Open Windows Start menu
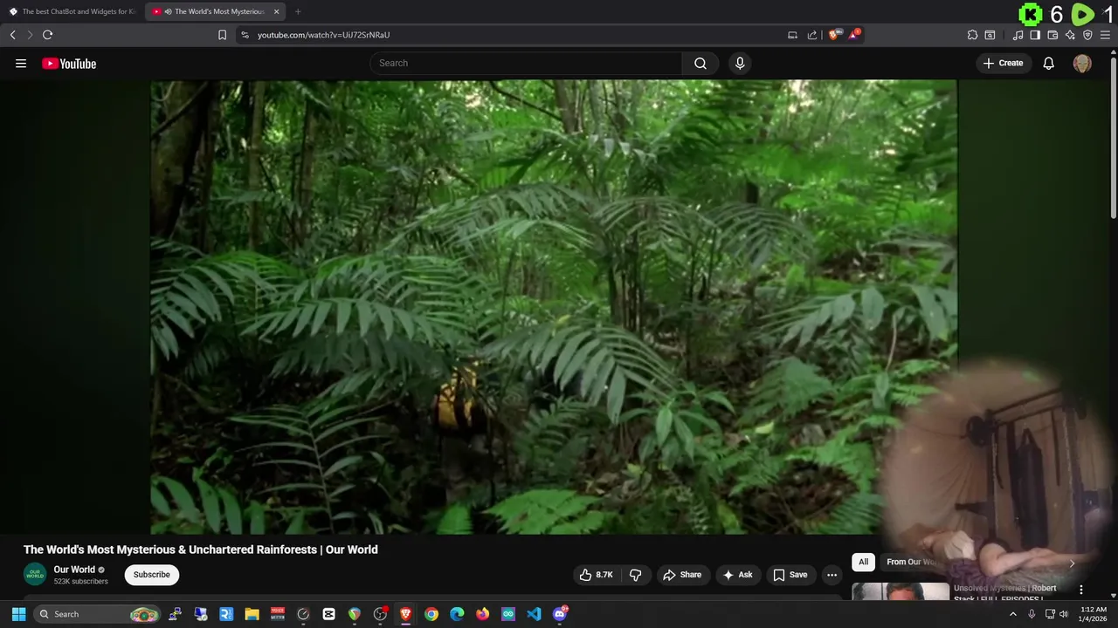The height and width of the screenshot is (628, 1118). point(18,614)
